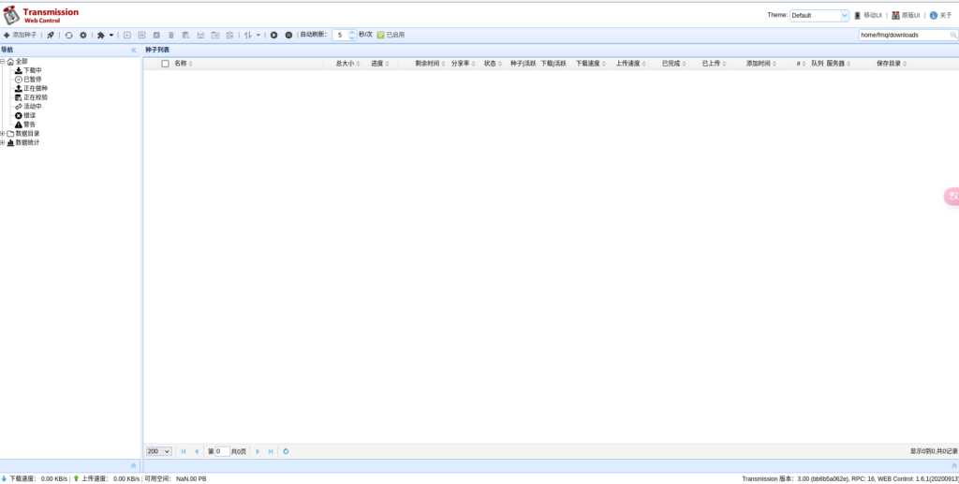The height and width of the screenshot is (484, 959).
Task: Select 下载中 in navigation tree
Action: pyautogui.click(x=32, y=70)
